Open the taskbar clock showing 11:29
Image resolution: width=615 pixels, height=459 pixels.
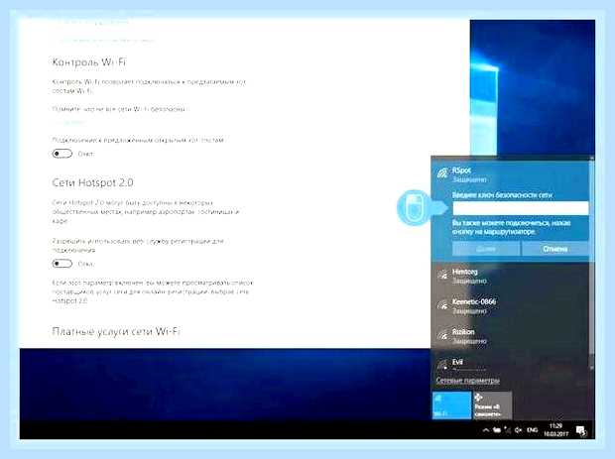click(x=555, y=429)
